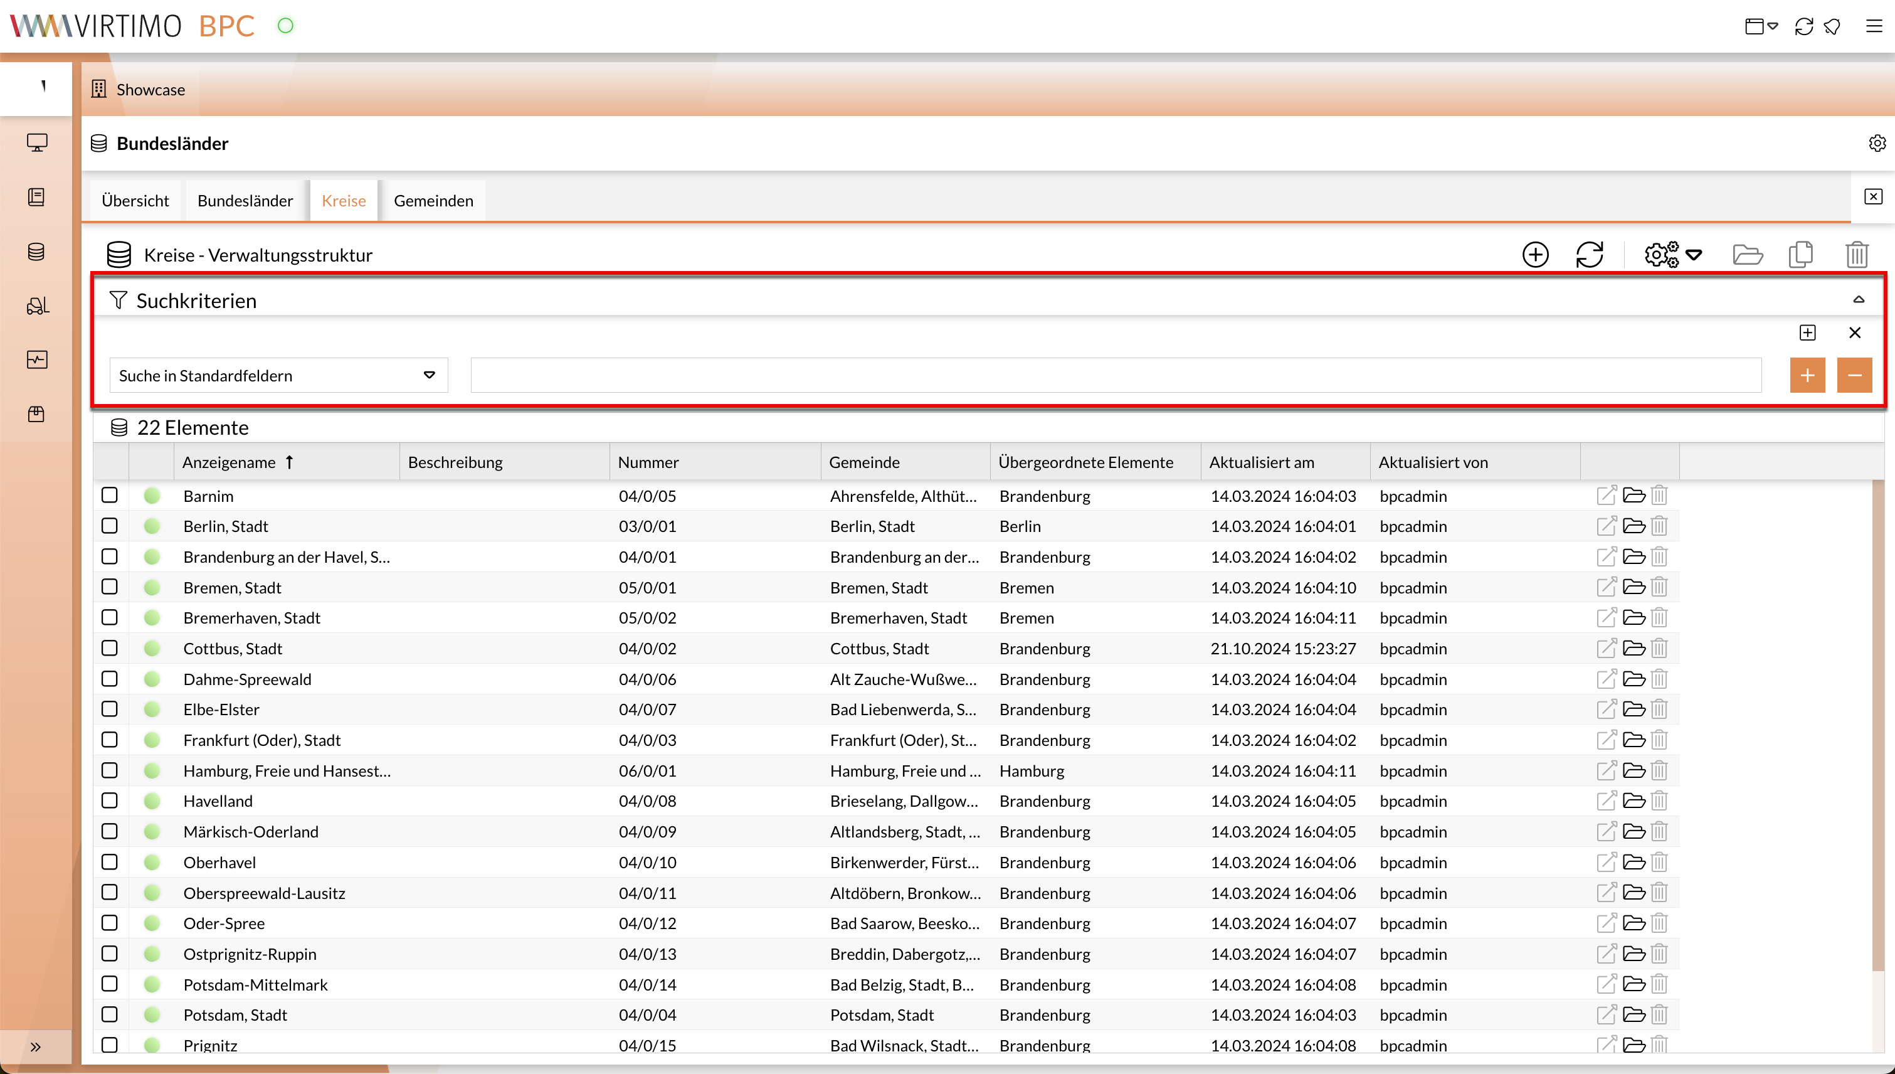Open the view configuration gears dropdown
The height and width of the screenshot is (1074, 1895).
1672,255
